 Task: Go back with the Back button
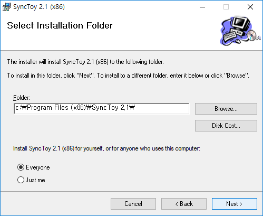184,204
